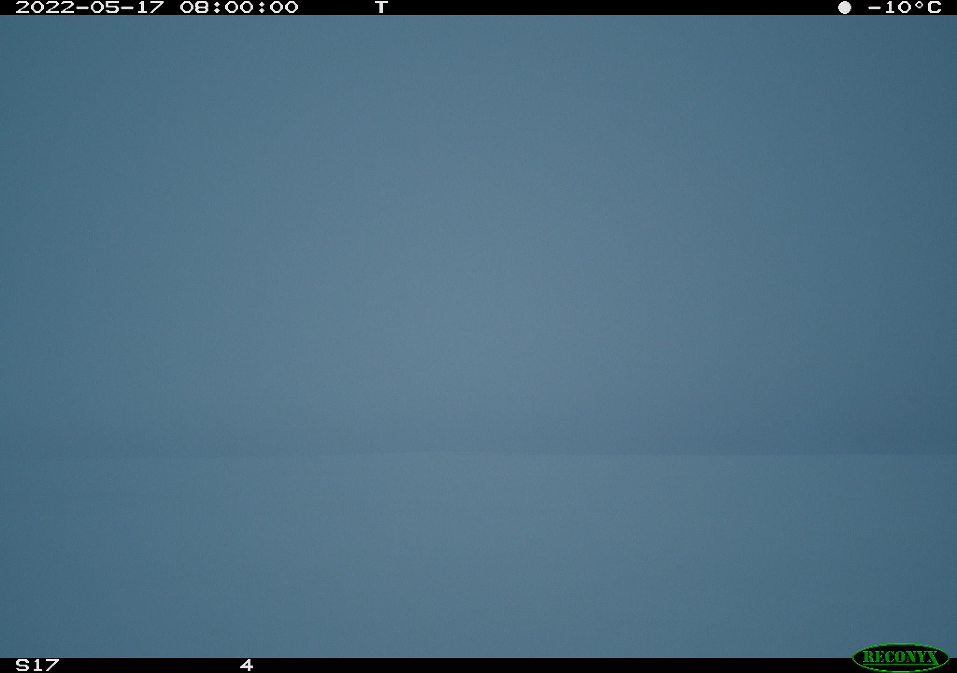Click the seconds digits in the timestamp

click(x=284, y=7)
